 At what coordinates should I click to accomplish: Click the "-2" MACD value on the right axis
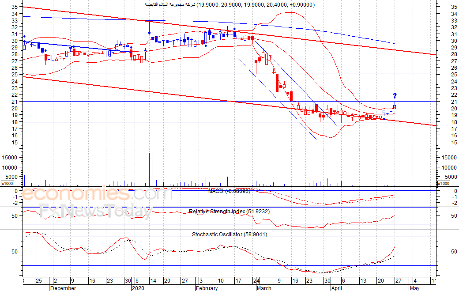tap(455, 203)
